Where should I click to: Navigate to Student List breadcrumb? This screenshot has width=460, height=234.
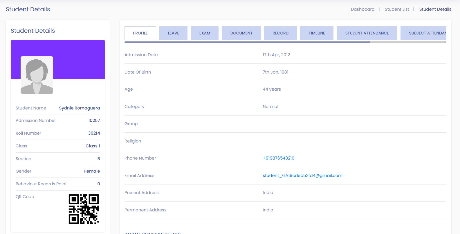pos(397,9)
